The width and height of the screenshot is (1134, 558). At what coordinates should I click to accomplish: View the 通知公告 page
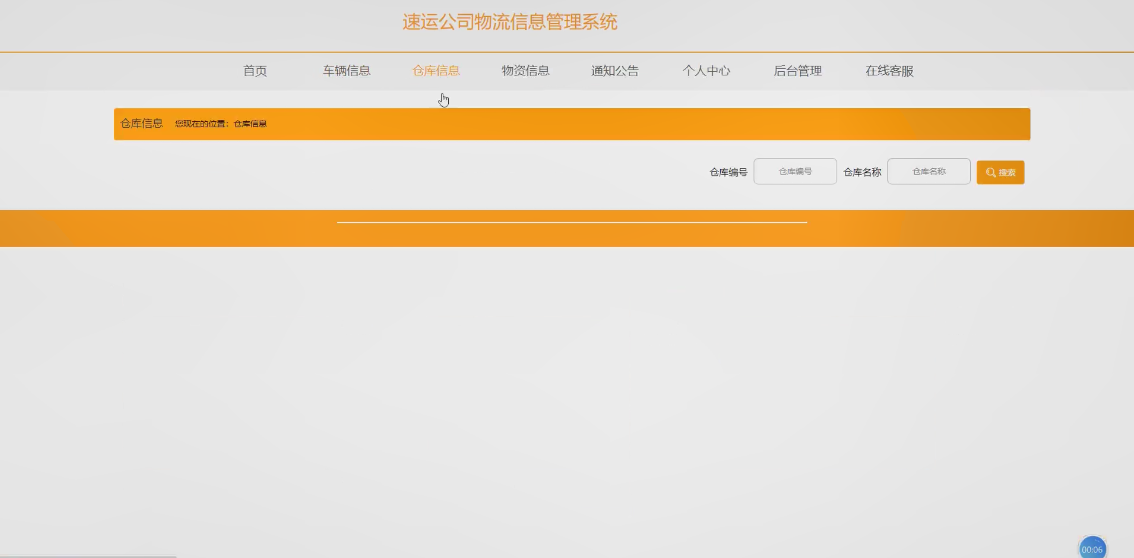click(614, 71)
